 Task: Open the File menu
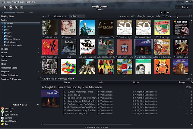click(3, 2)
